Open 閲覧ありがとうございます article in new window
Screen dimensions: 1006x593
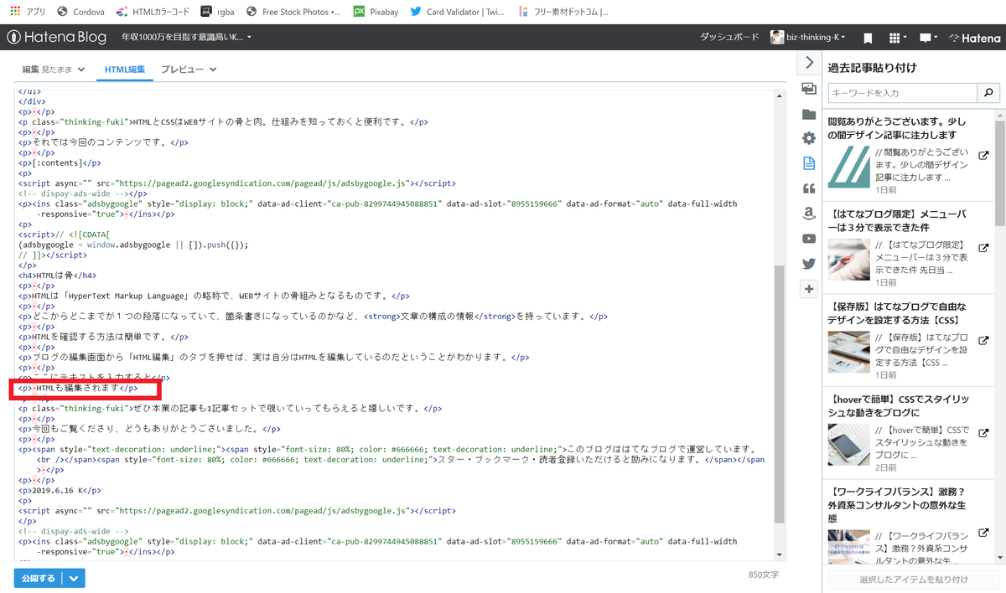click(983, 155)
